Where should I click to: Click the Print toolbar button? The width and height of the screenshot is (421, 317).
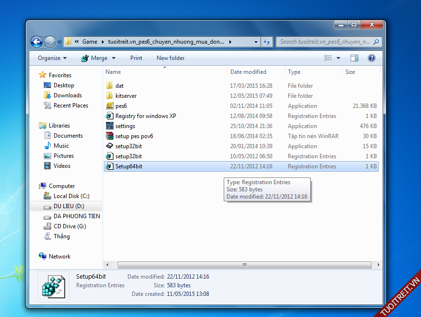136,58
